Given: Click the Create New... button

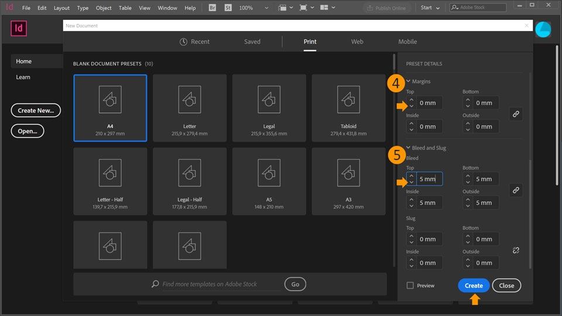Looking at the screenshot, I should coord(36,111).
